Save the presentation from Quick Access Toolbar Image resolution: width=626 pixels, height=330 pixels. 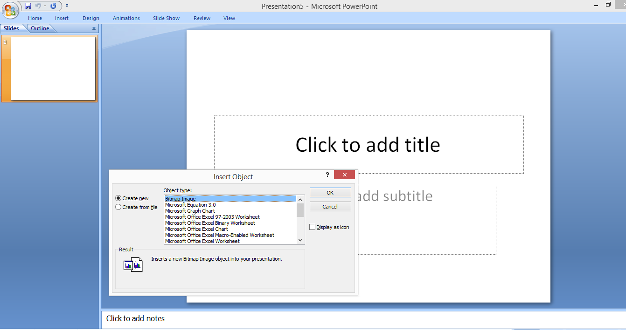pyautogui.click(x=28, y=6)
